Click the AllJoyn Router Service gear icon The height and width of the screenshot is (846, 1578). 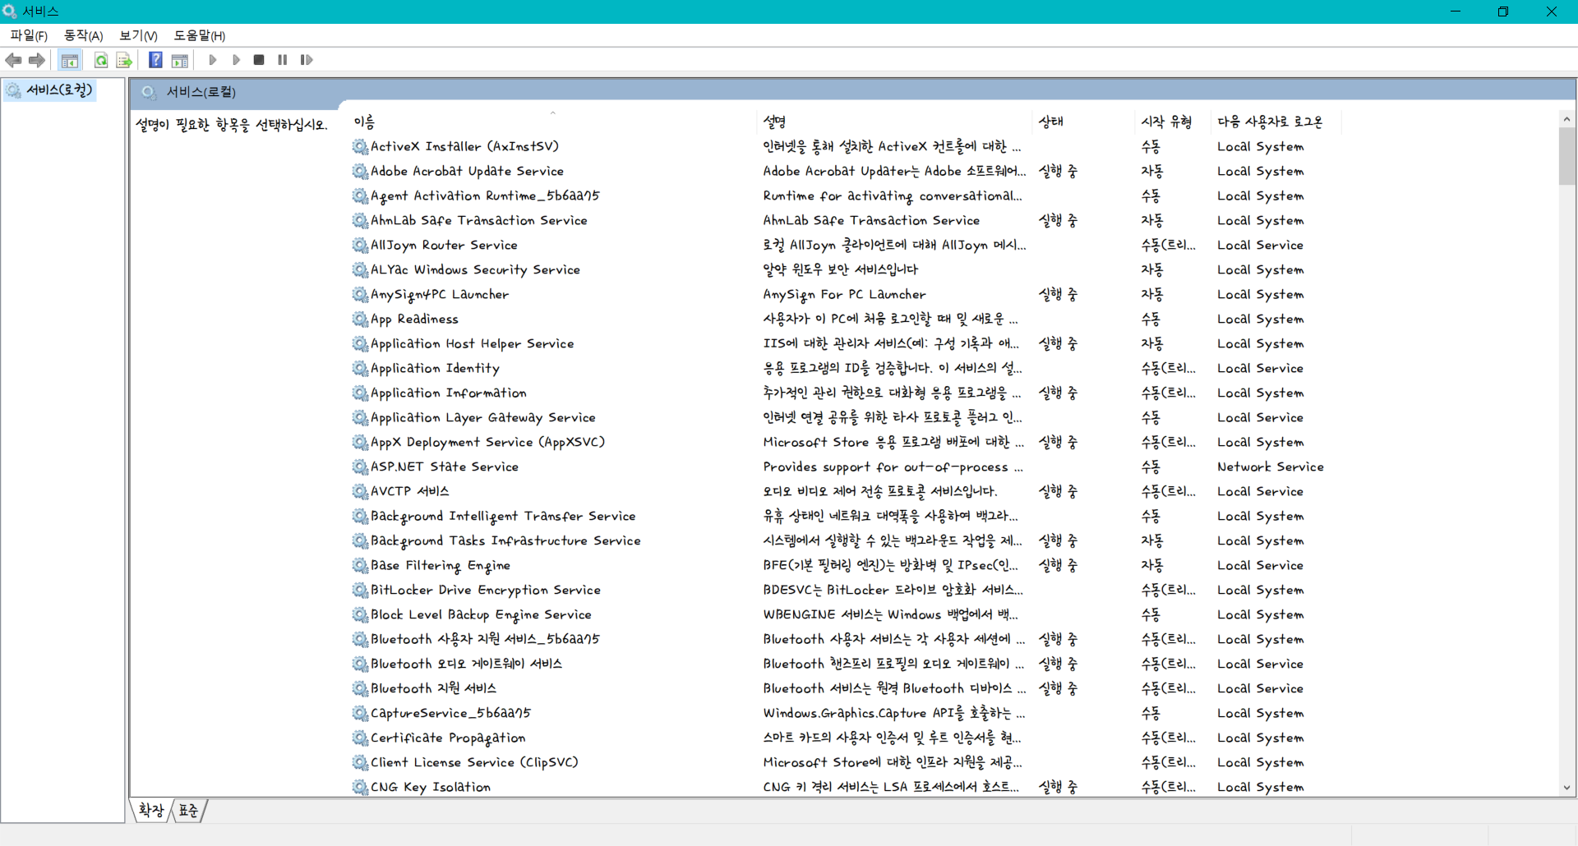click(x=360, y=245)
